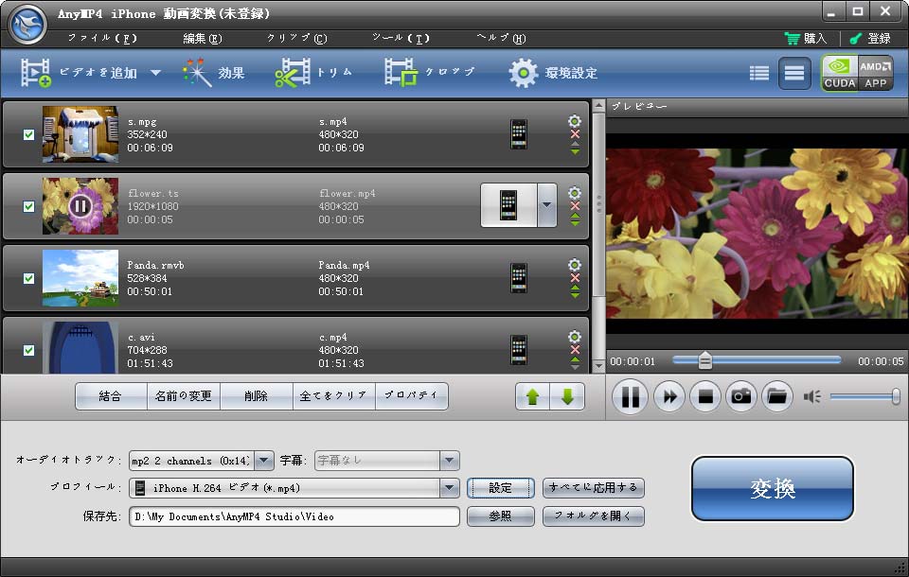
Task: Click the プロパティ (properties) button
Action: point(412,396)
